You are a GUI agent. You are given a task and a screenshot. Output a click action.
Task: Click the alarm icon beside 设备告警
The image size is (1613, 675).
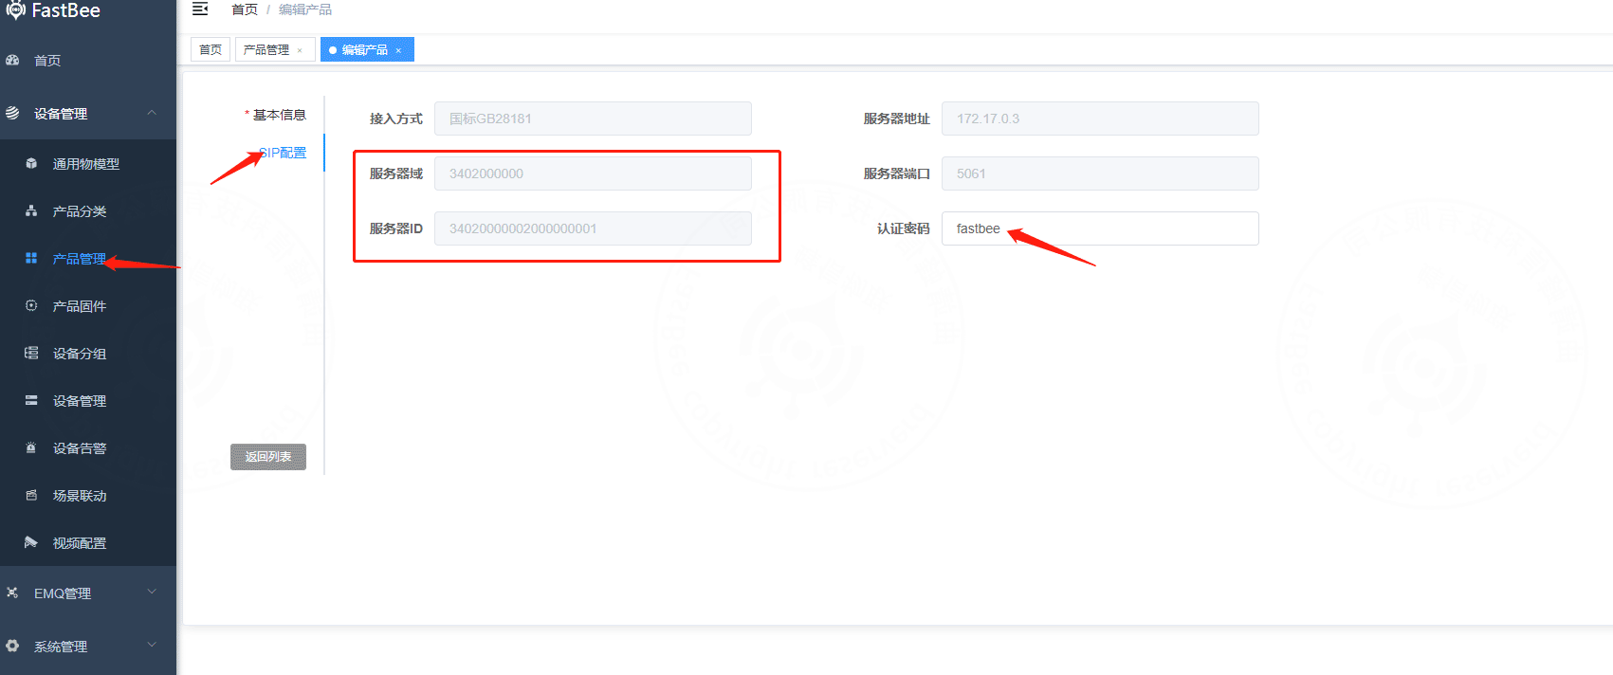coord(31,447)
